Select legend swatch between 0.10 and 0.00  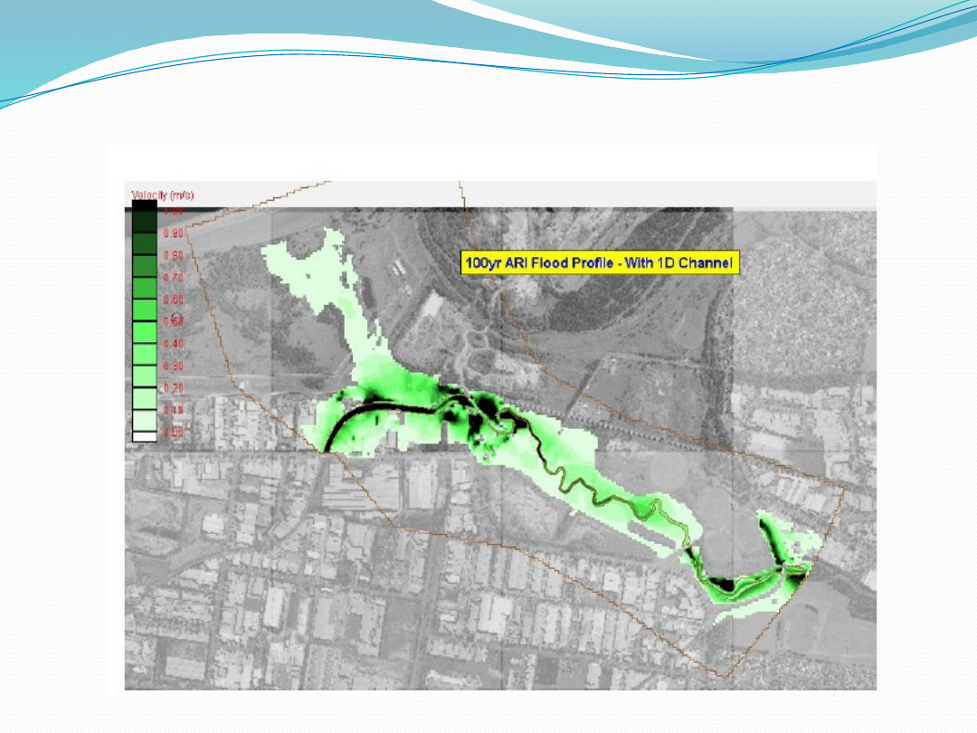point(144,421)
